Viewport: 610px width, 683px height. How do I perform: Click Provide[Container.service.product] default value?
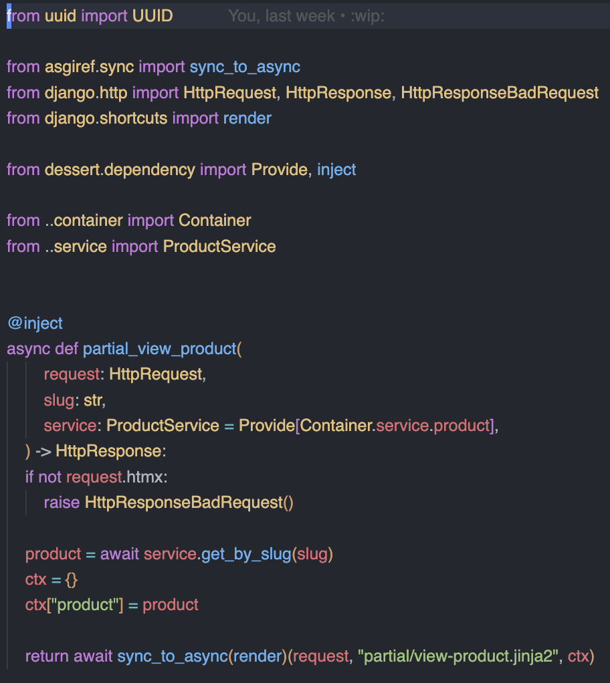click(x=367, y=426)
